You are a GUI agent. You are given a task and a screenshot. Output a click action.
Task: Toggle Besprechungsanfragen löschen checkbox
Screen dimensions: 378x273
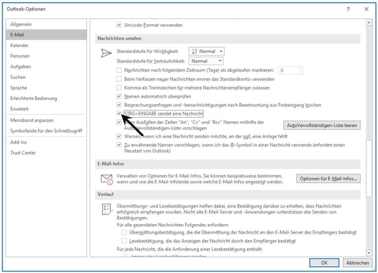pyautogui.click(x=119, y=105)
